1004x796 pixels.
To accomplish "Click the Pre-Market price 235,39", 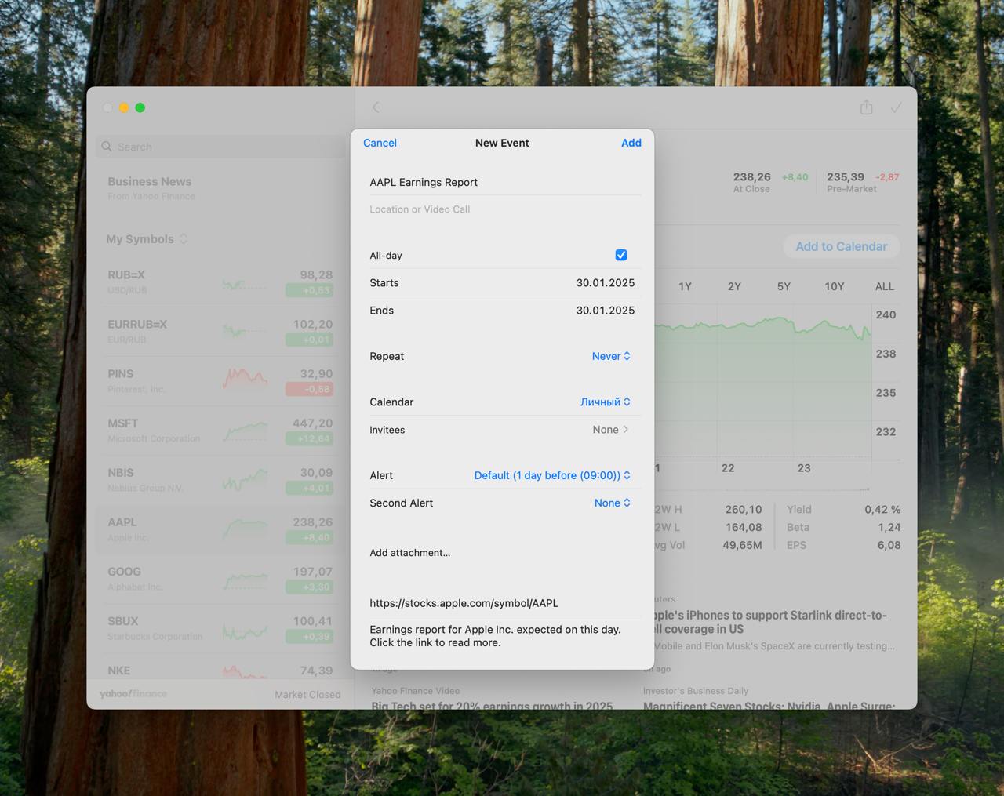I will (x=846, y=177).
